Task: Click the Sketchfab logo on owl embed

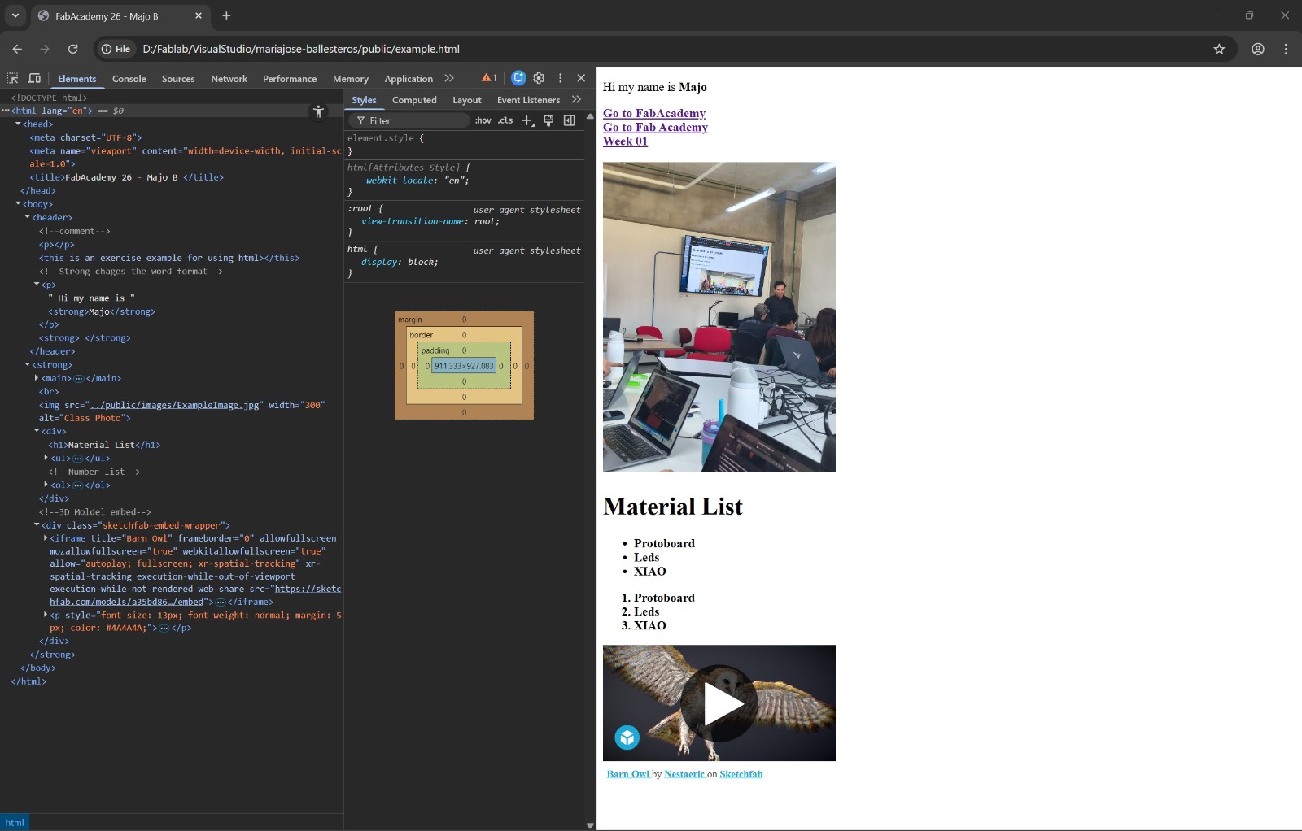Action: pos(627,737)
